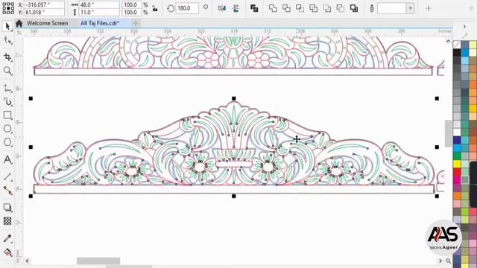Click the scroll up arrow of canvas
The height and width of the screenshot is (268, 477).
pyautogui.click(x=448, y=41)
